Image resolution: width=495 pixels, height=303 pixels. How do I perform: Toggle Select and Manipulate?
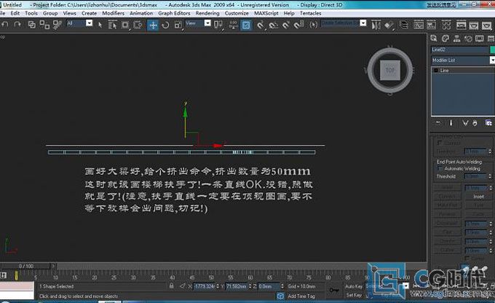coord(233,25)
